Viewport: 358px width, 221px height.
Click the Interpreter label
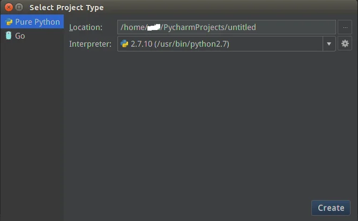91,44
